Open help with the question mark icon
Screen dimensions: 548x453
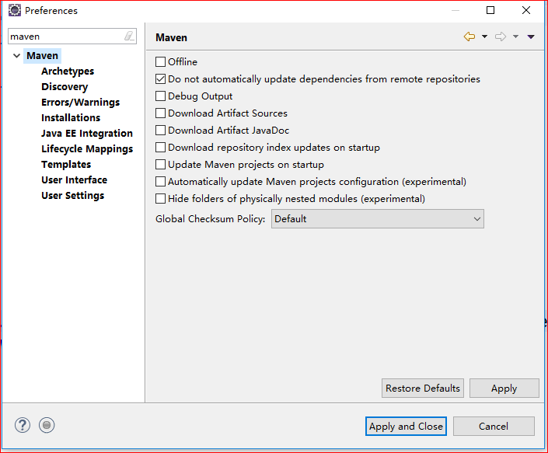(23, 425)
